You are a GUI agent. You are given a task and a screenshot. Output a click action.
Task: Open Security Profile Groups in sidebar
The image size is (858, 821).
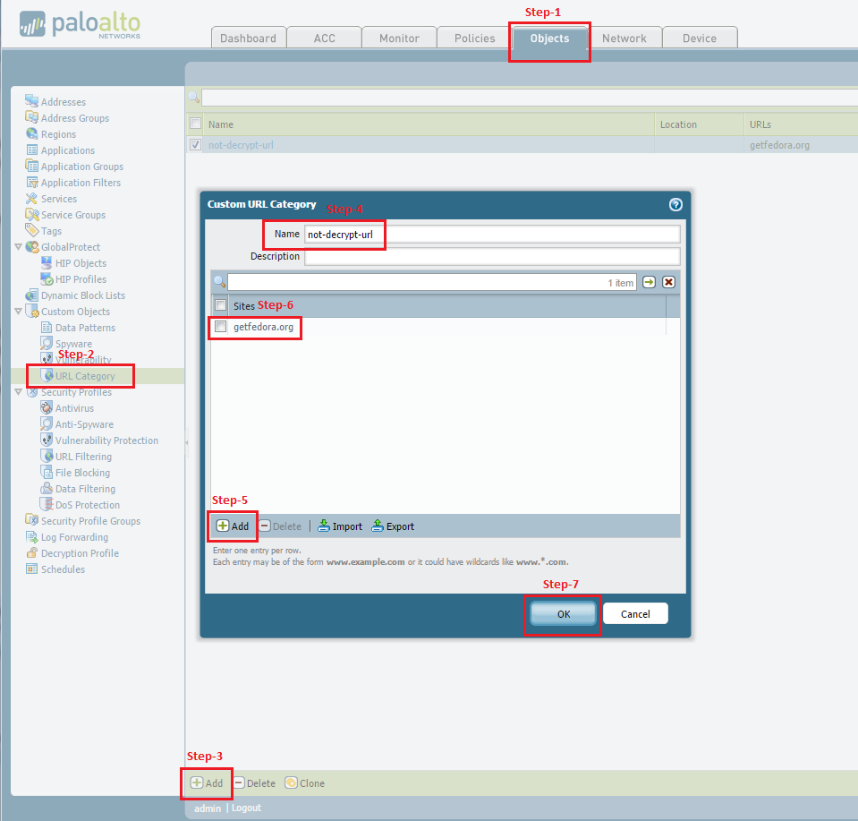90,521
